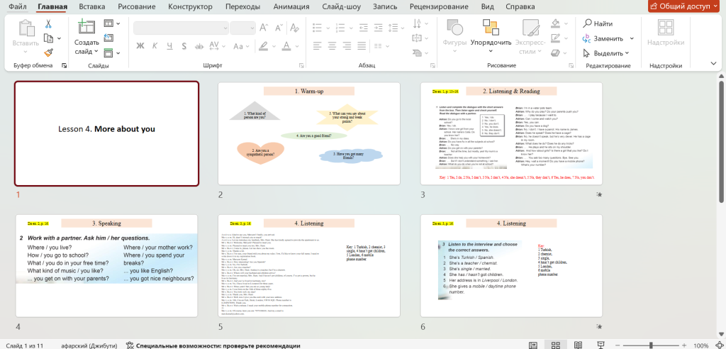Image resolution: width=726 pixels, height=349 pixels.
Task: Open the Вставка tab
Action: pyautogui.click(x=92, y=6)
